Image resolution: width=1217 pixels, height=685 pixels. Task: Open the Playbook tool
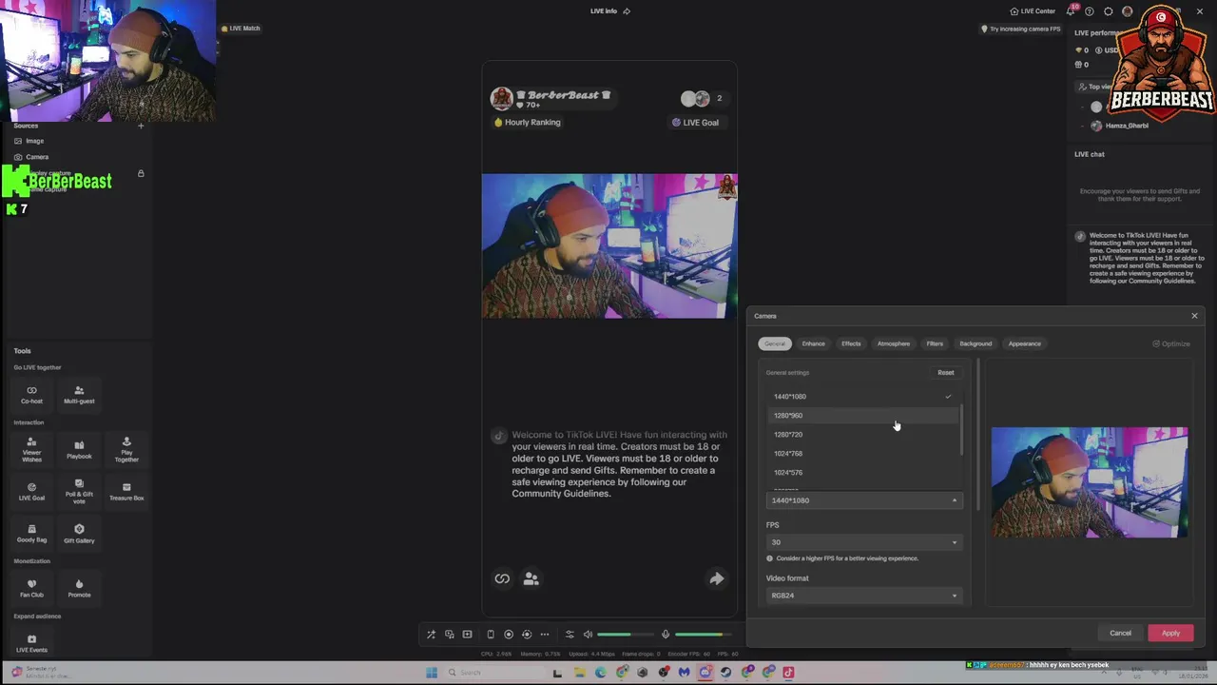coord(79,450)
